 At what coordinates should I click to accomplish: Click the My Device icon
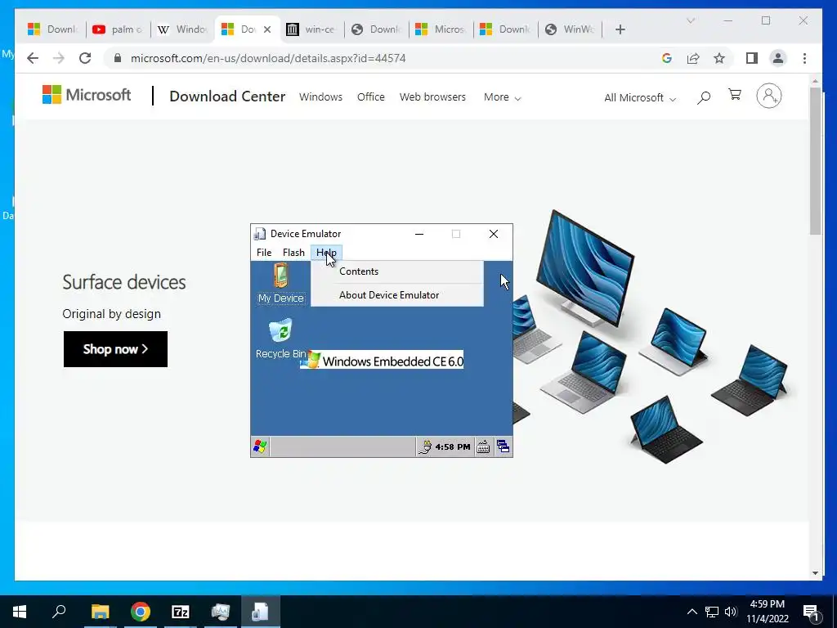click(281, 284)
